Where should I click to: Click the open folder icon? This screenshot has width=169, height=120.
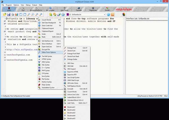pyautogui.click(x=5, y=14)
